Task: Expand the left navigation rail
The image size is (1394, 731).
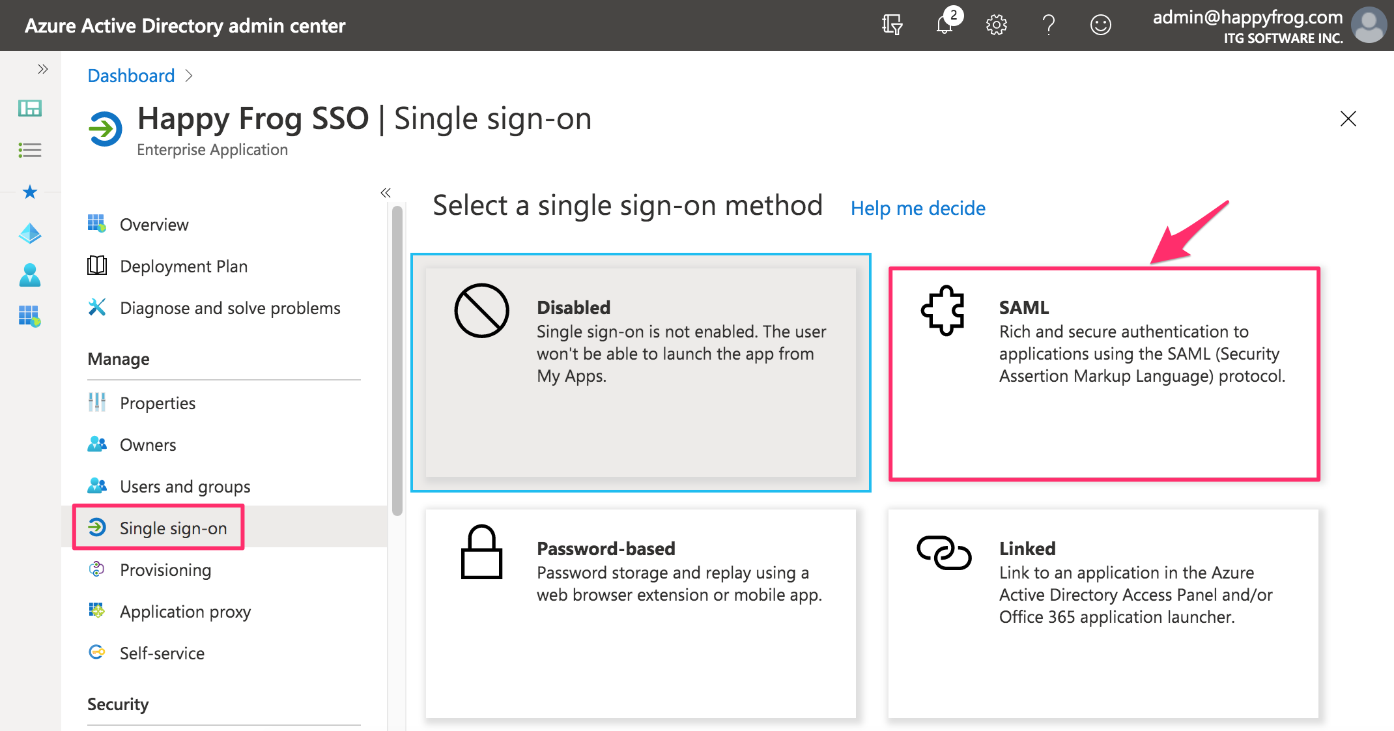Action: [x=42, y=69]
